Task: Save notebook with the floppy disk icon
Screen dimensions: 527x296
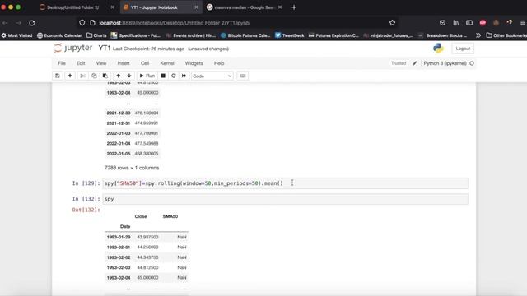Action: coord(58,76)
